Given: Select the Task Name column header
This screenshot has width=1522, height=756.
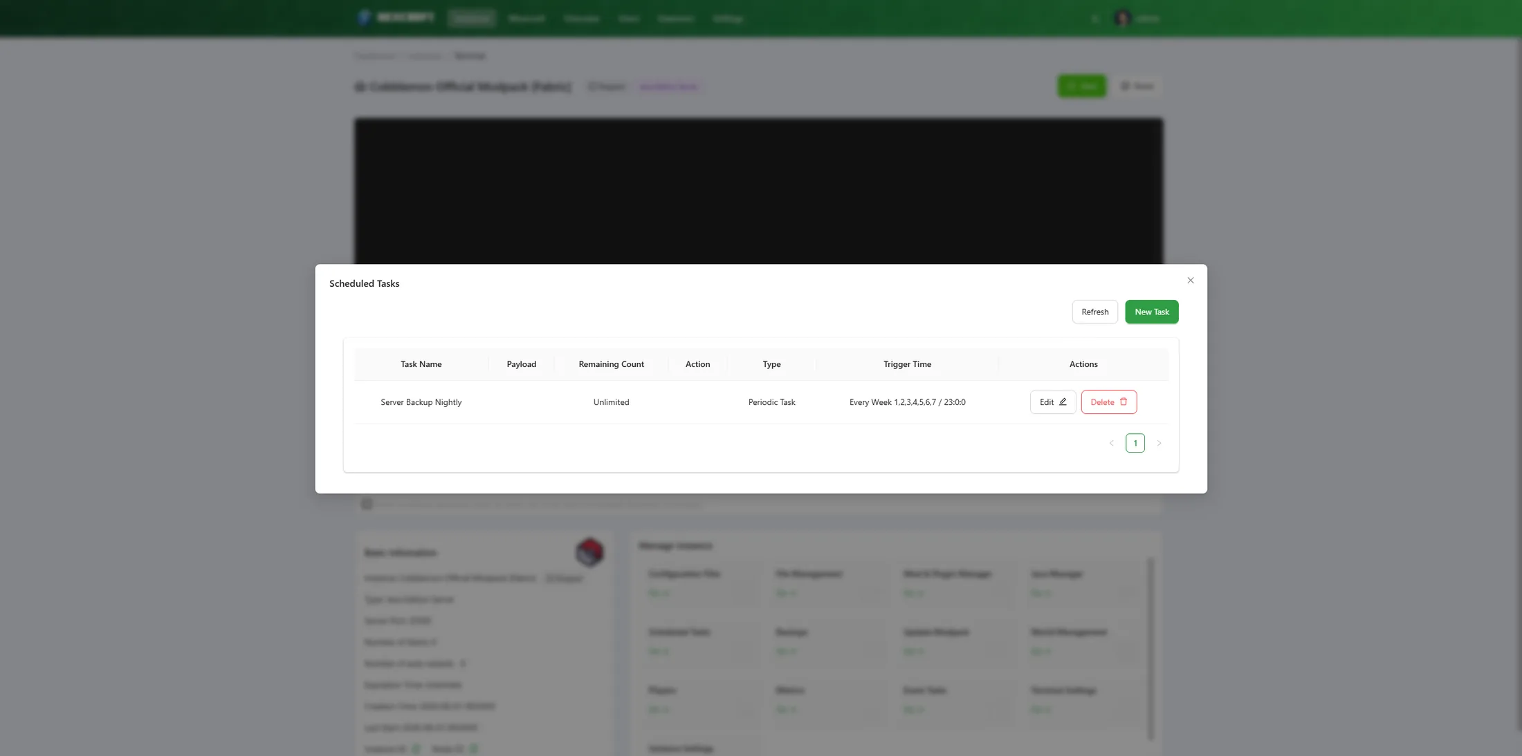Looking at the screenshot, I should click(x=421, y=364).
